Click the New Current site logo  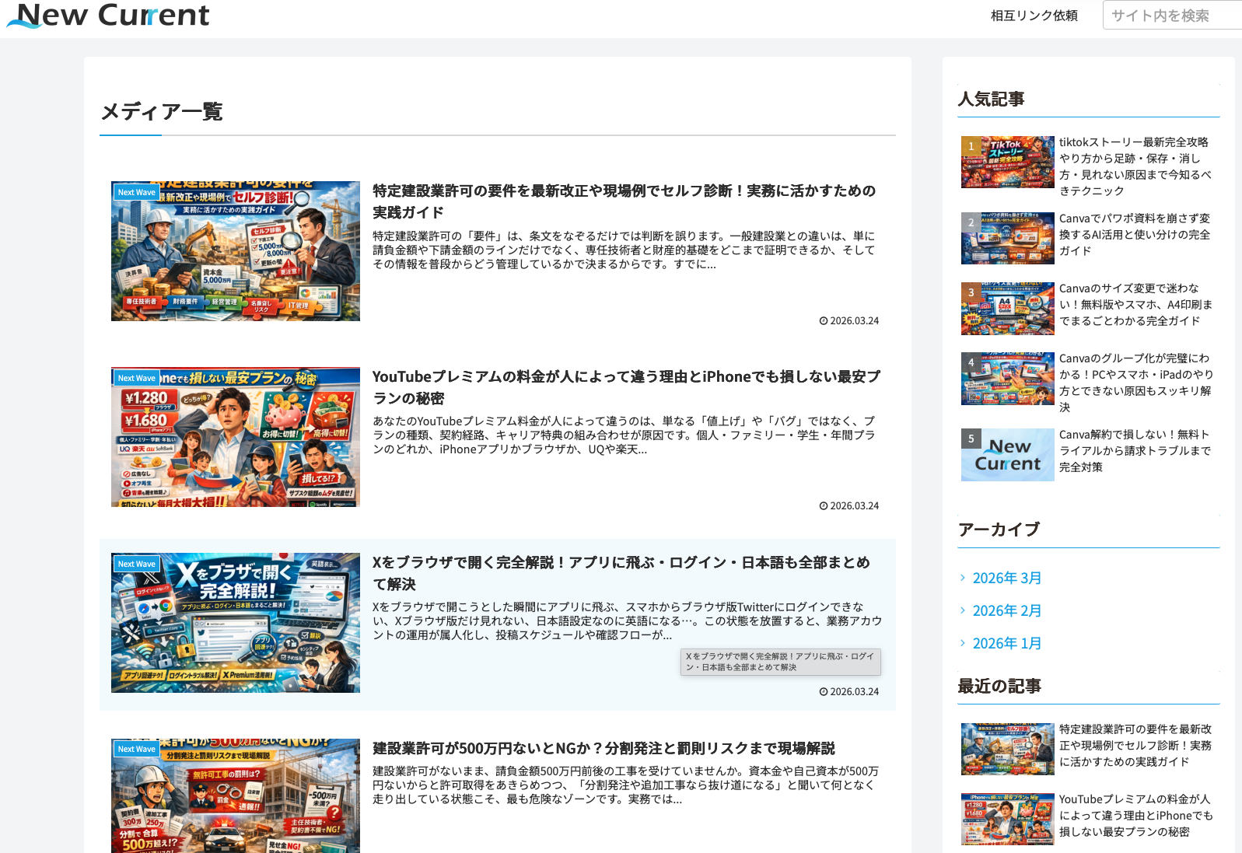[x=108, y=16]
